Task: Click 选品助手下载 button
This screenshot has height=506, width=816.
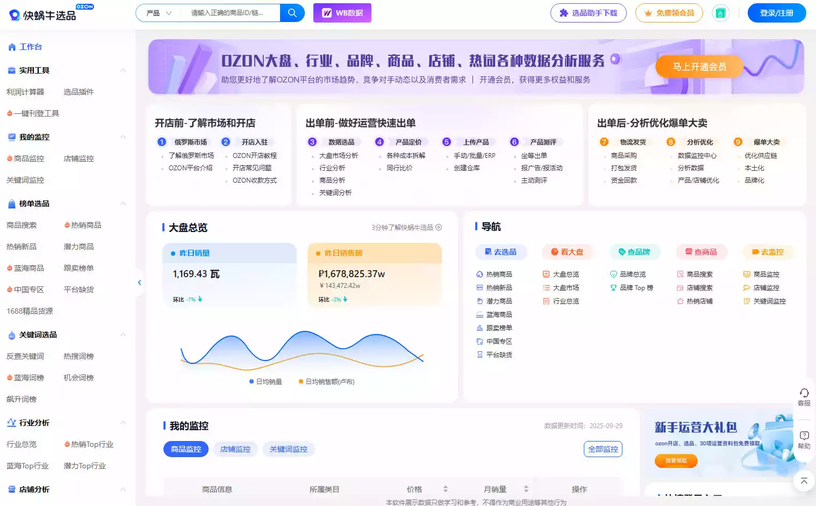Action: [589, 13]
